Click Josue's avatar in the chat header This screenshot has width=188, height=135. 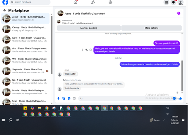tap(61, 13)
